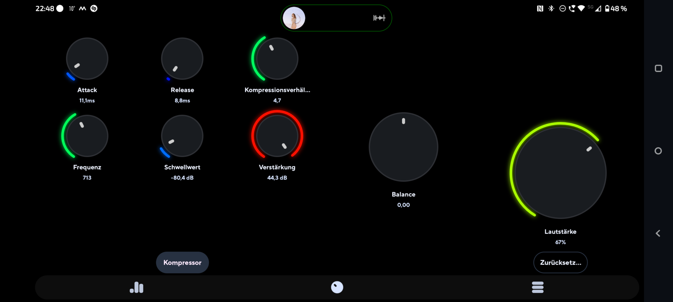Click the Balance knob
This screenshot has height=302, width=673.
click(x=403, y=147)
